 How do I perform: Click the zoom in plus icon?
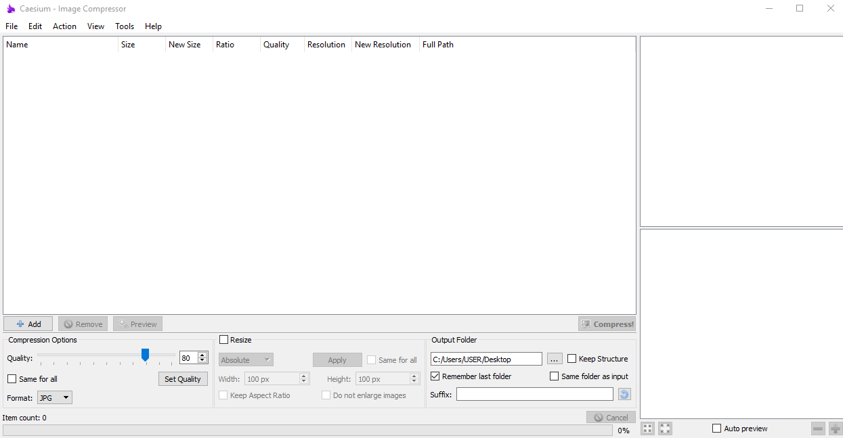[836, 429]
